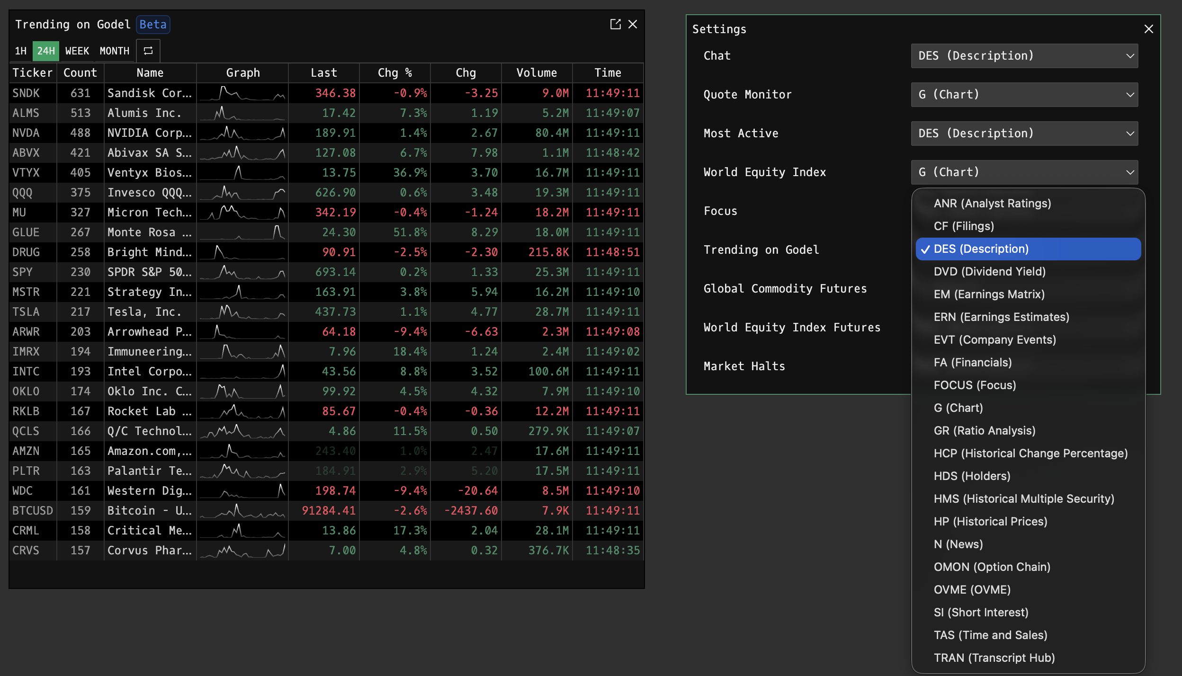The width and height of the screenshot is (1182, 676).
Task: Choose EM (Earnings Matrix) option
Action: [1028, 294]
